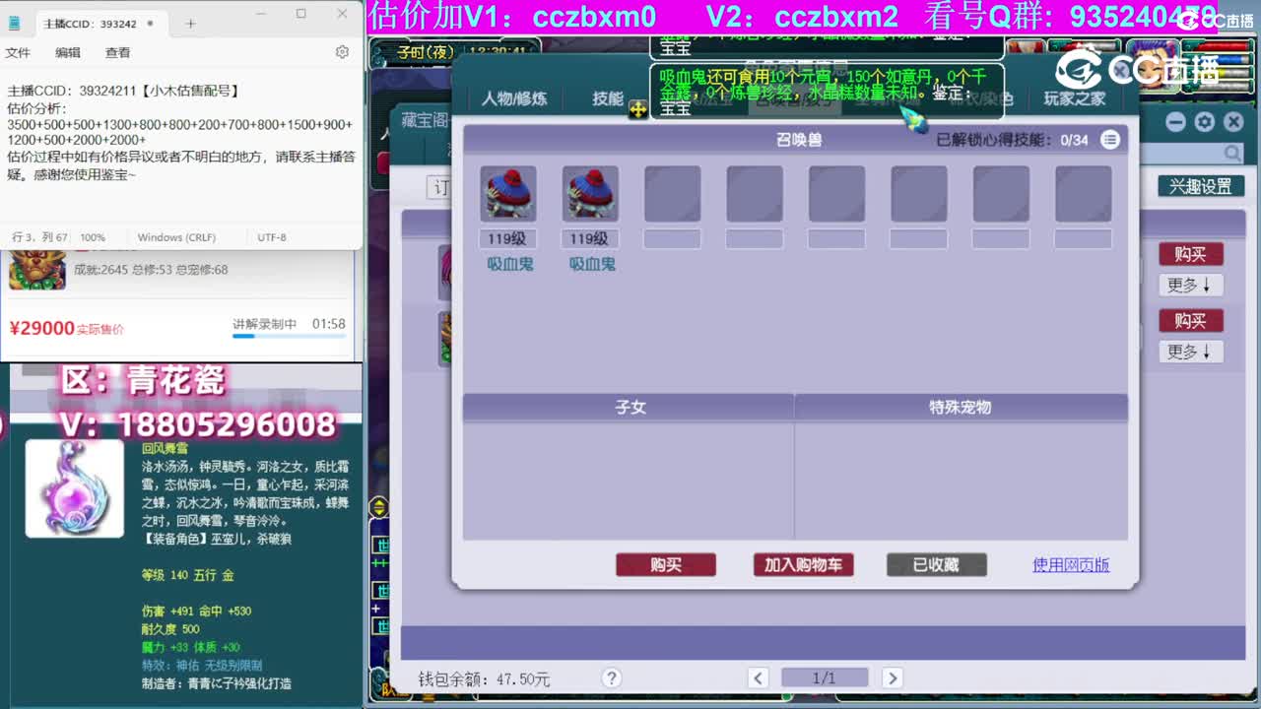Click the 钱包余额: 47.50元 text

pyautogui.click(x=485, y=679)
